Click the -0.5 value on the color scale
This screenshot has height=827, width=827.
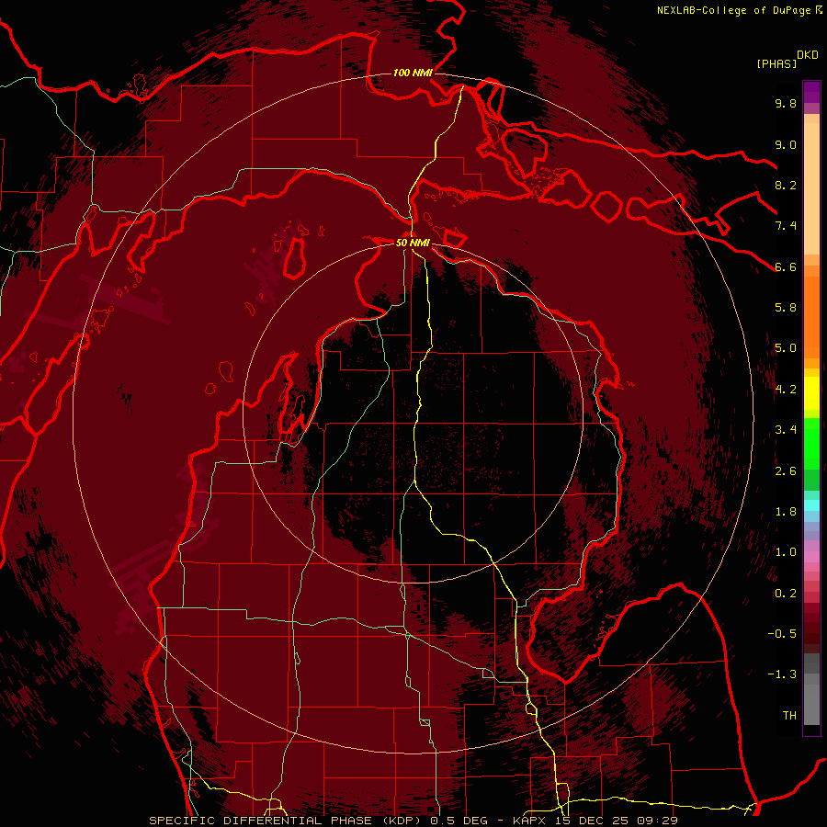[782, 634]
